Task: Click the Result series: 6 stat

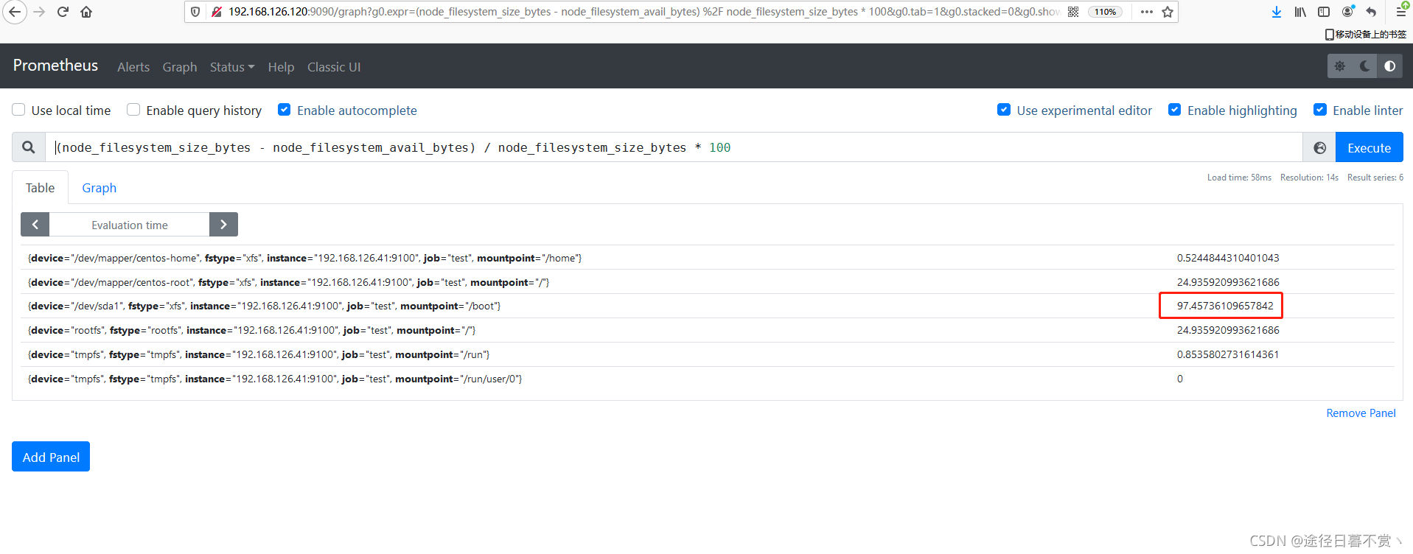Action: point(1375,178)
